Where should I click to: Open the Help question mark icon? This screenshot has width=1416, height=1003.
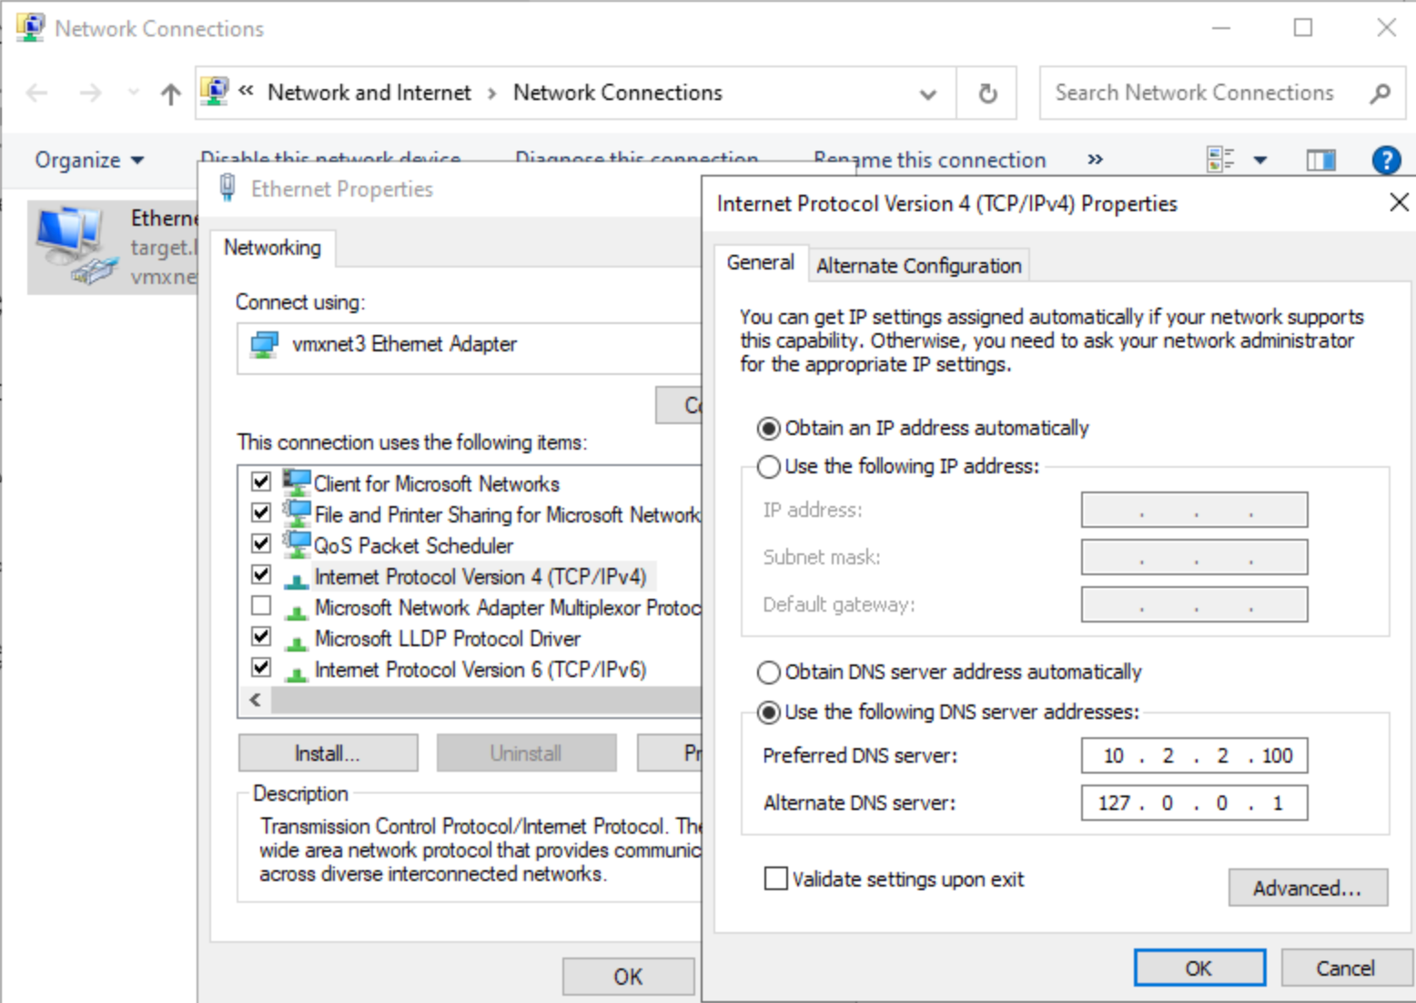tap(1385, 160)
